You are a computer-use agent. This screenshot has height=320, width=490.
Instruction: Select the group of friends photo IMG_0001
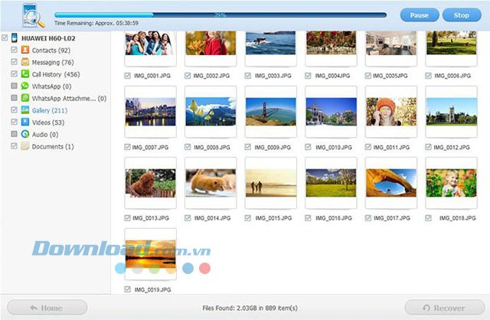pyautogui.click(x=150, y=43)
